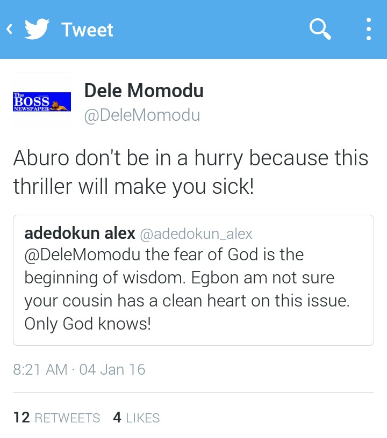The height and width of the screenshot is (438, 387).
Task: Go back using the header chevron arrow
Action: (9, 30)
